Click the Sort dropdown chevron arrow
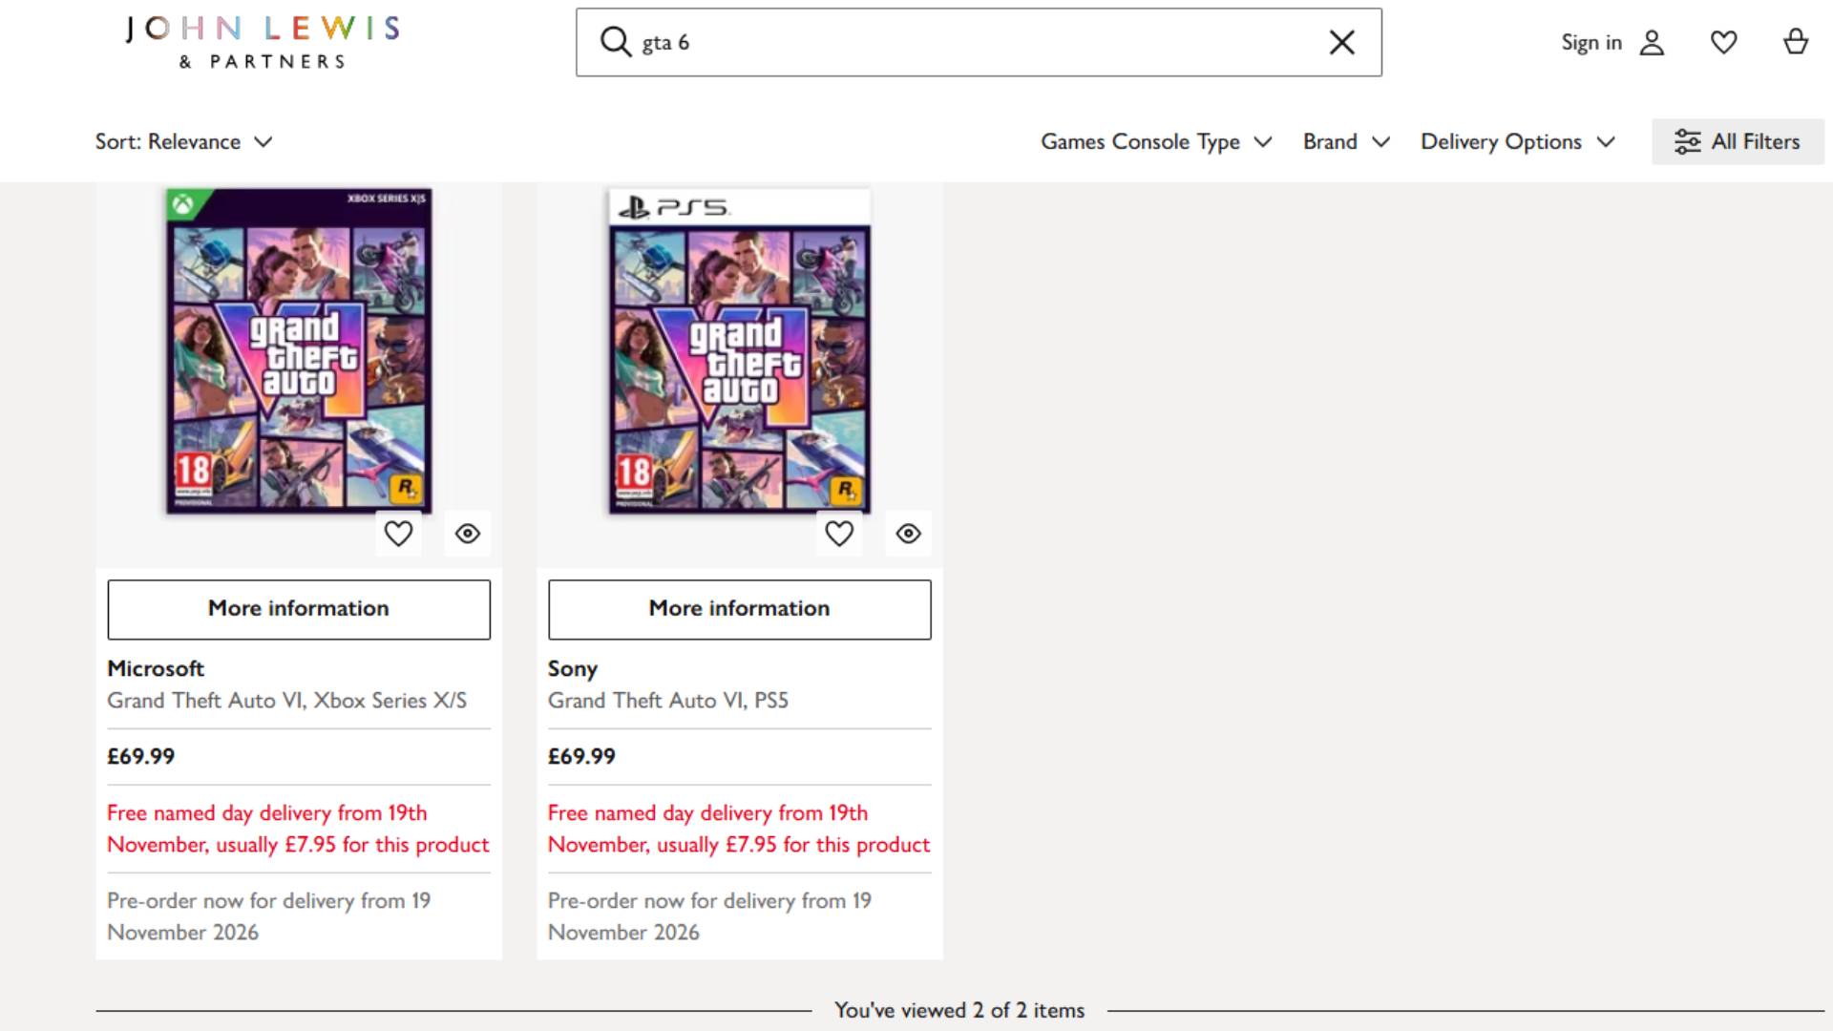The width and height of the screenshot is (1833, 1031). [x=263, y=142]
